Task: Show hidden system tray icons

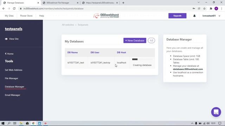Action: 192,123
